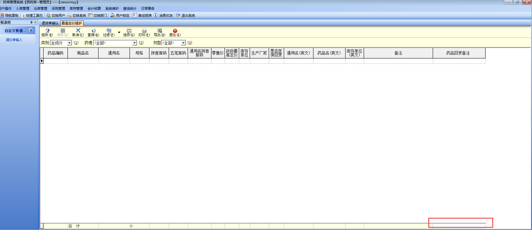Open the 查询统计 menu
Image resolution: width=532 pixels, height=230 pixels.
pos(130,9)
